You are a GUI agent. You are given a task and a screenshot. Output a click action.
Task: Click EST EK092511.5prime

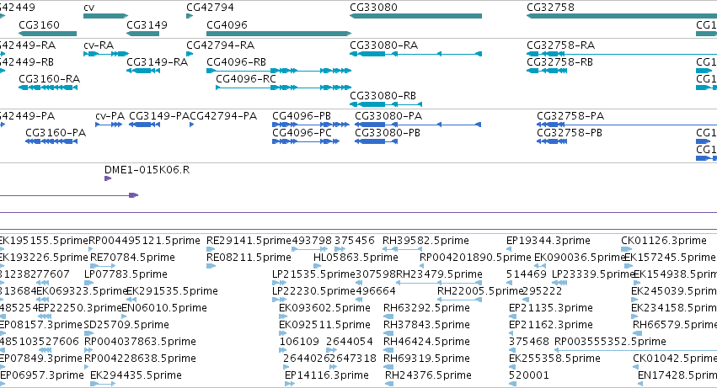tap(324, 325)
